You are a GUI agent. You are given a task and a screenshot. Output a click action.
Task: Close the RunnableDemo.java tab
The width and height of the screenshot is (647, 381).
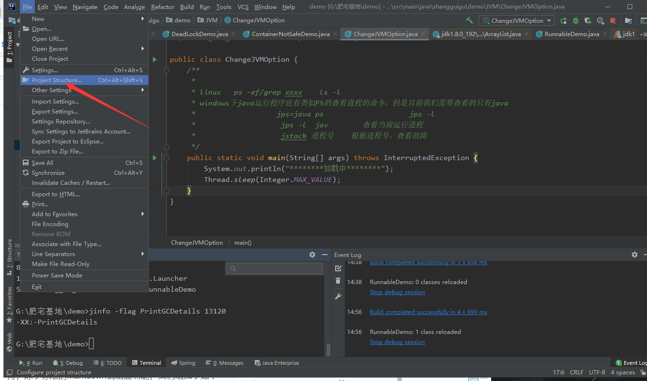(x=605, y=34)
